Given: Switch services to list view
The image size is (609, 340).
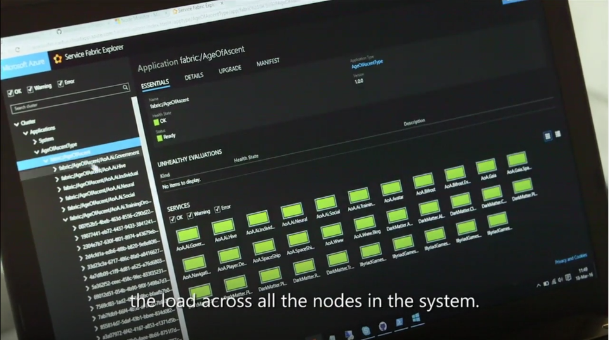Looking at the screenshot, I should [x=558, y=134].
